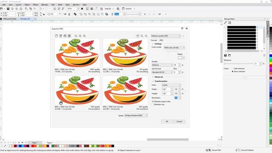Screen dimensions: 272x153
Task: Select full preview layout icon in Export dialog
Action: click(x=57, y=36)
